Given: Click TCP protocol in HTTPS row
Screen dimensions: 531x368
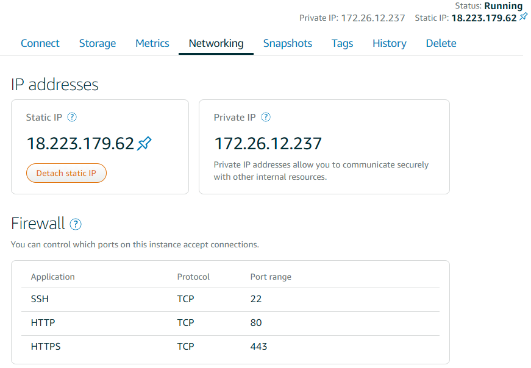Looking at the screenshot, I should pos(185,346).
